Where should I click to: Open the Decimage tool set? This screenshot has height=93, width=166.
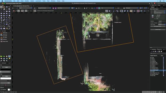pos(4,35)
